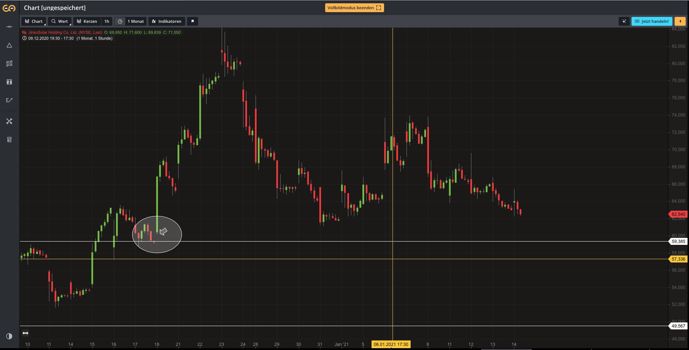Click the bookmark flag toolbar icon

point(193,21)
